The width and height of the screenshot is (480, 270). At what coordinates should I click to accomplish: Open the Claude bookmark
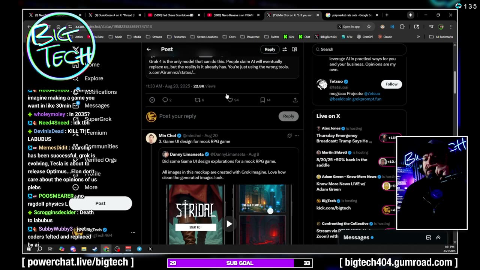pos(385,37)
